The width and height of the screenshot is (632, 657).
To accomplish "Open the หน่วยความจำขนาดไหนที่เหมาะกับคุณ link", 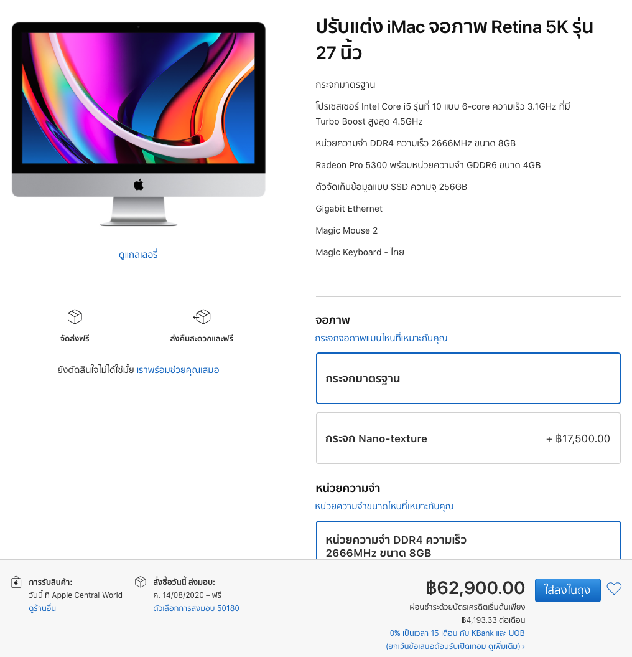I will [384, 506].
